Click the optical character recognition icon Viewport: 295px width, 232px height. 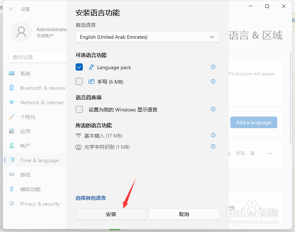78,147
